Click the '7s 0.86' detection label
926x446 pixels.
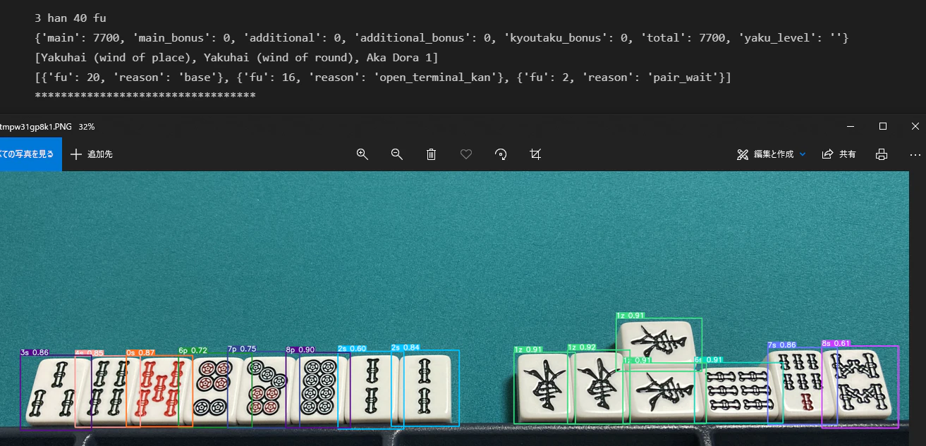[x=781, y=345]
